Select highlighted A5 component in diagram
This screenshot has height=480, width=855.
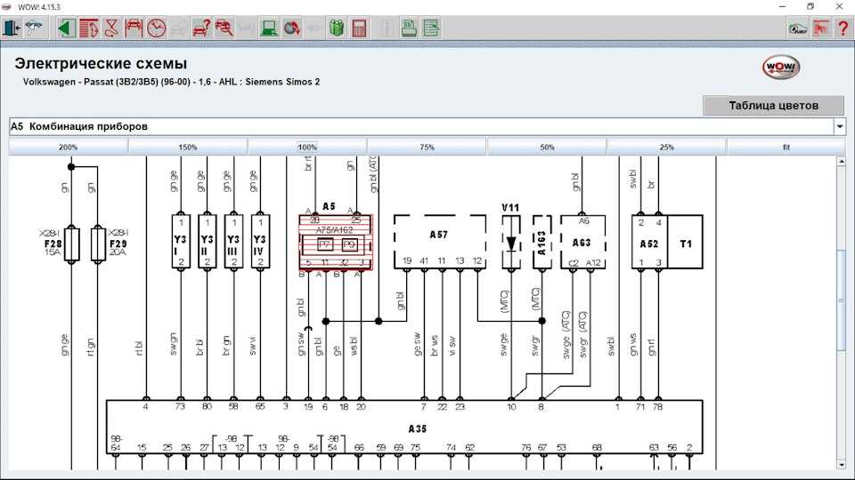click(x=336, y=242)
